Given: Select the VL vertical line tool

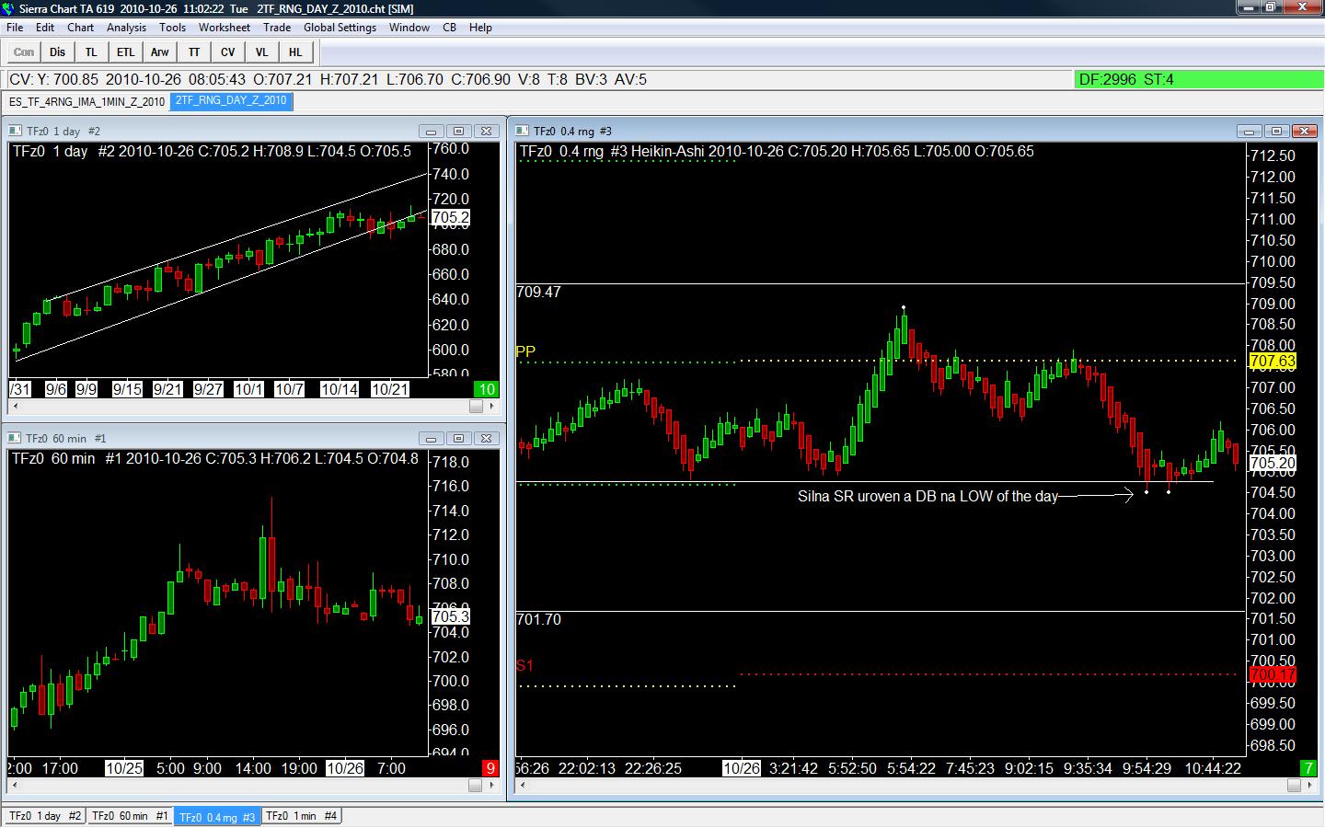Looking at the screenshot, I should coord(262,52).
